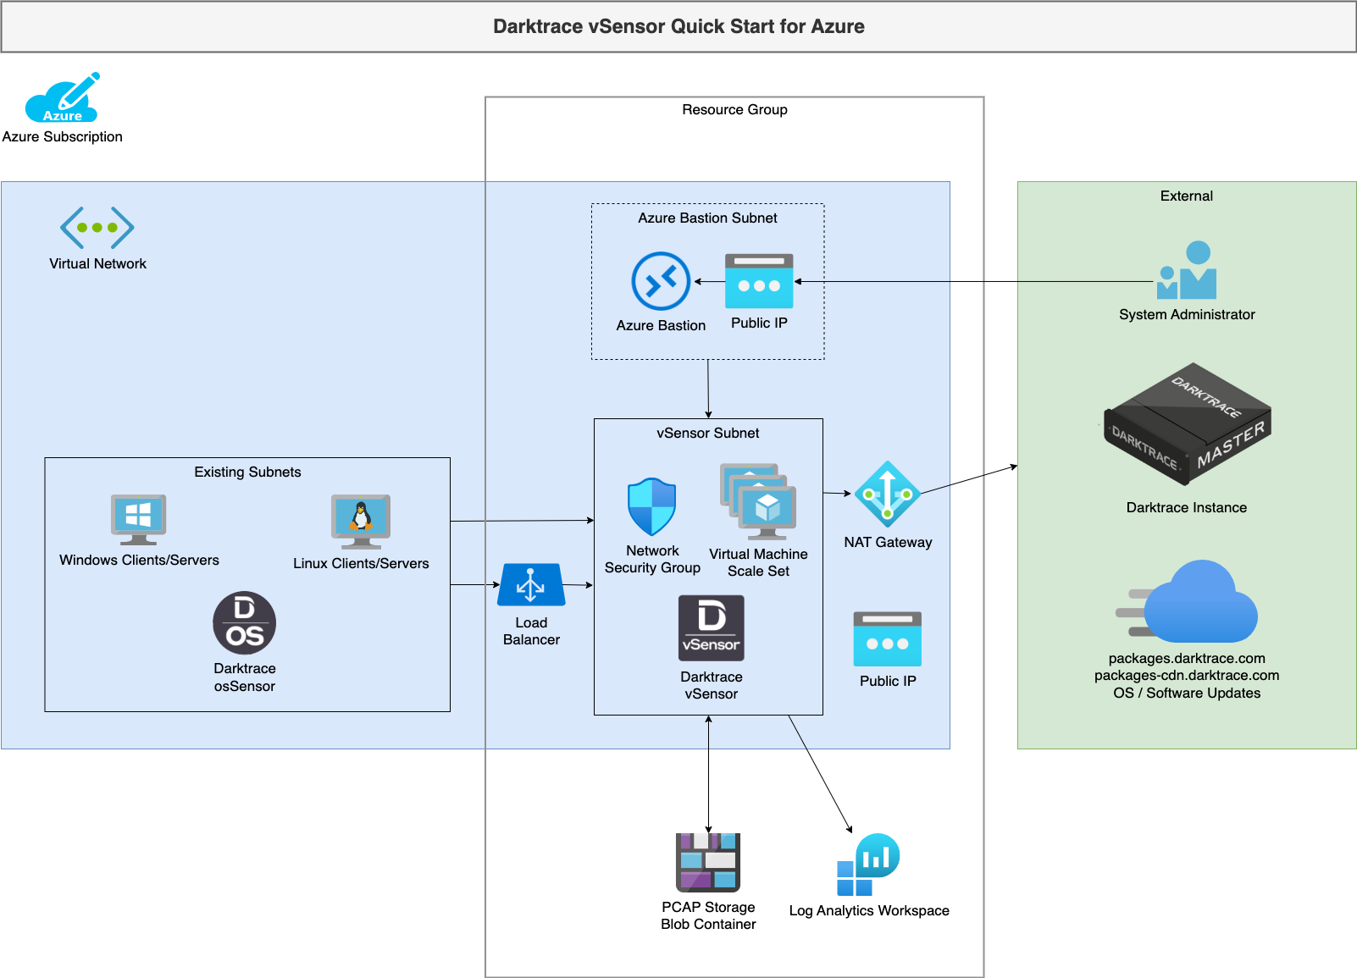Click the vSensor Subnet label
The width and height of the screenshot is (1357, 978).
pyautogui.click(x=707, y=433)
